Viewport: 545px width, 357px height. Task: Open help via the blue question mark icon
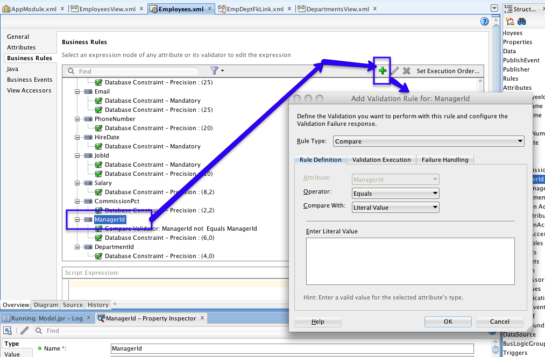tap(484, 21)
